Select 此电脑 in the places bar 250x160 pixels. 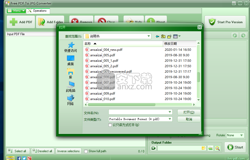point(71,87)
